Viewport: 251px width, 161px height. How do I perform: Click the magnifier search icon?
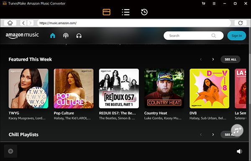(213, 36)
